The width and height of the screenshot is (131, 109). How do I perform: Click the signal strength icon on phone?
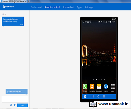106,22
